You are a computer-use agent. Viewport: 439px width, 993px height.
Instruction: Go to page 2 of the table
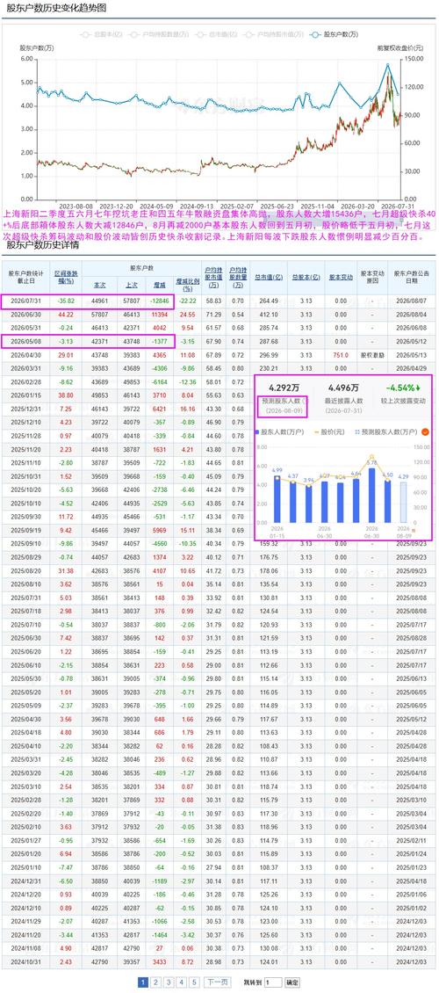[x=157, y=982]
